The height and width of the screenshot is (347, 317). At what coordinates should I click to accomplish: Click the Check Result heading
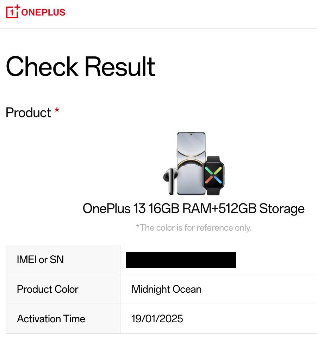pyautogui.click(x=81, y=67)
